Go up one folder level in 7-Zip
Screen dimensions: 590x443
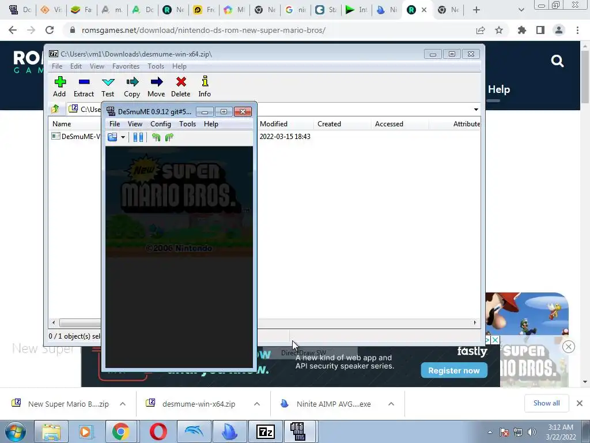55,109
